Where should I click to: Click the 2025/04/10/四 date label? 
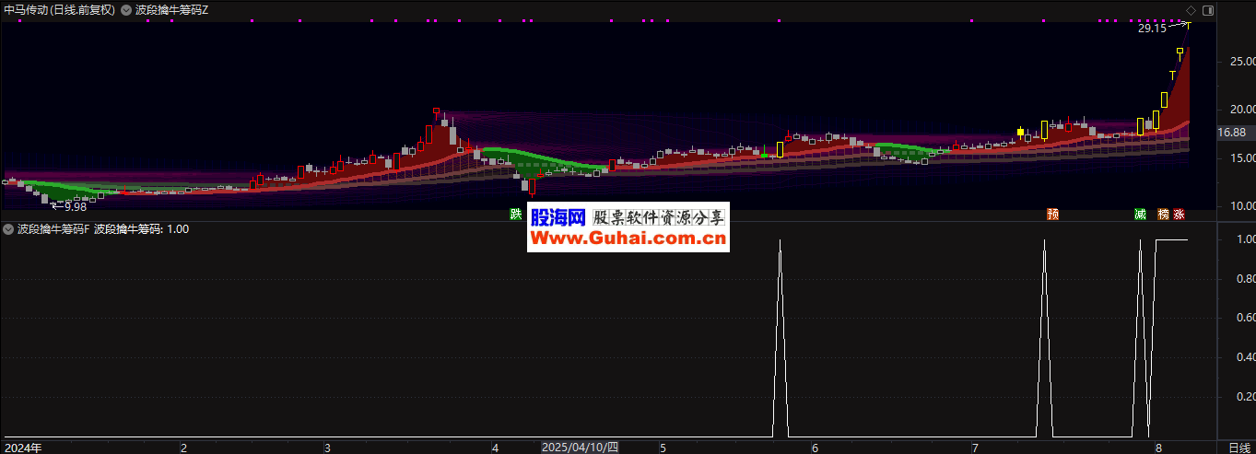pos(580,448)
